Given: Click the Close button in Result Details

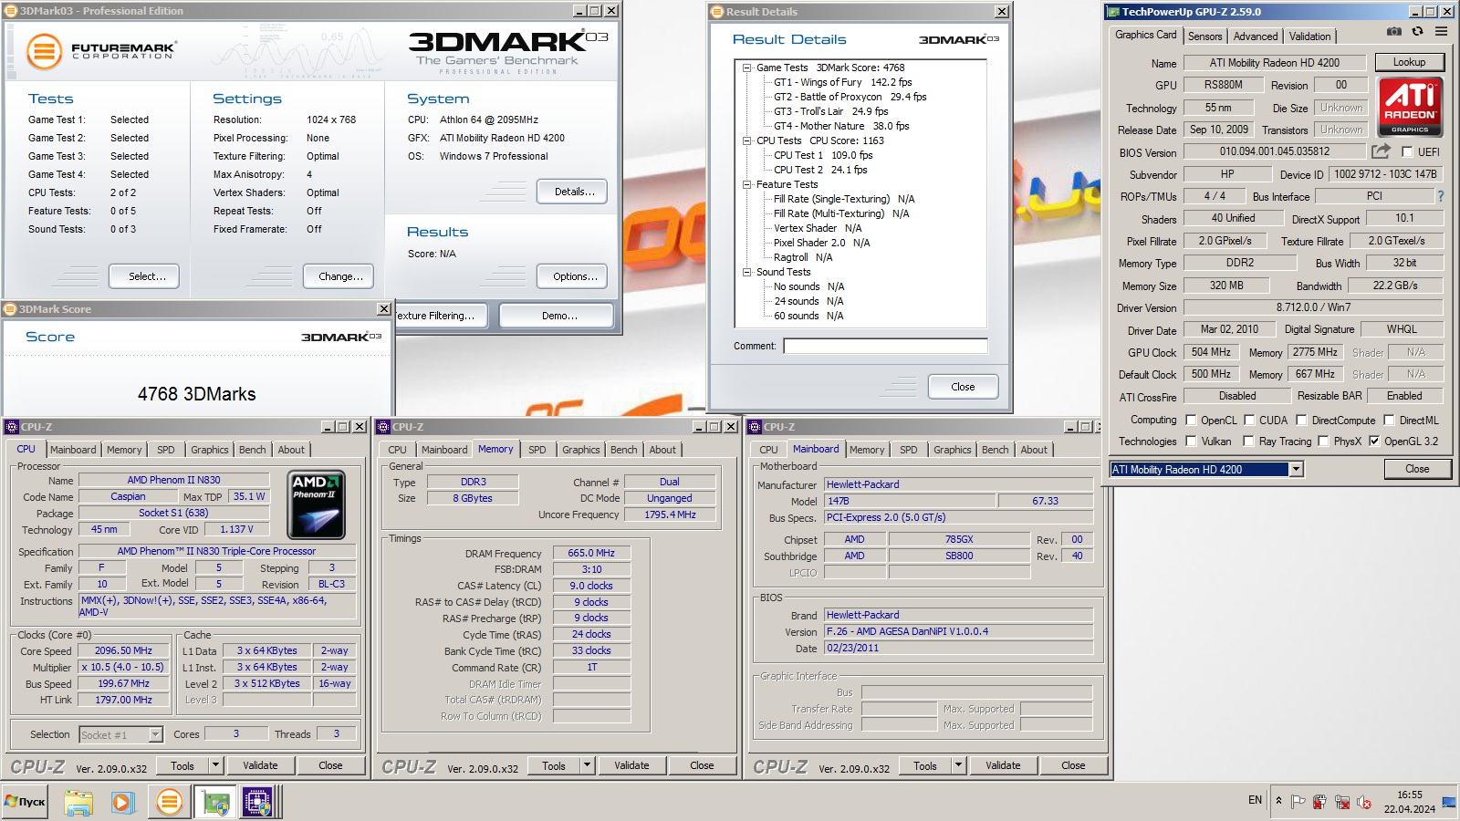Looking at the screenshot, I should pos(963,387).
